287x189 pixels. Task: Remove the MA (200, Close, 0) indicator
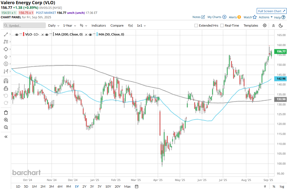point(86,35)
